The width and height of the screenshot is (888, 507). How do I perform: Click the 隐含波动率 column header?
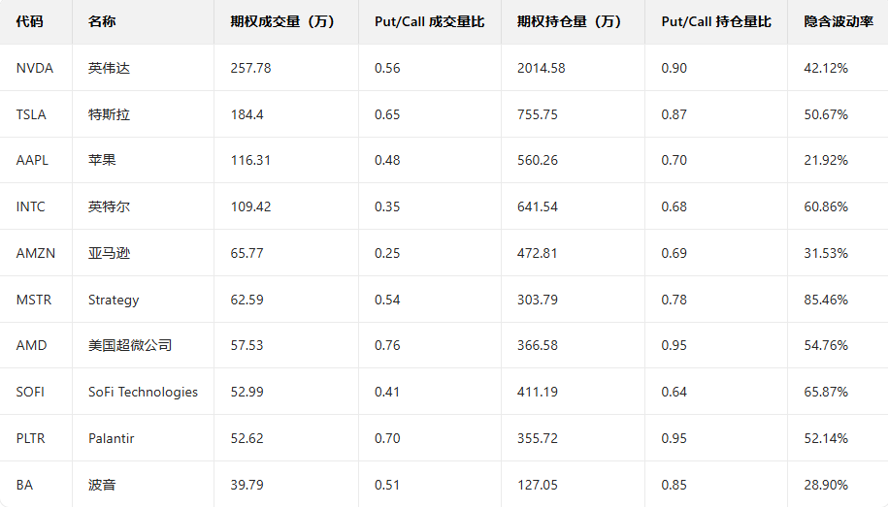(x=839, y=21)
